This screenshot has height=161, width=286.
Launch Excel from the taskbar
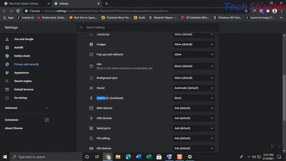tap(149, 157)
